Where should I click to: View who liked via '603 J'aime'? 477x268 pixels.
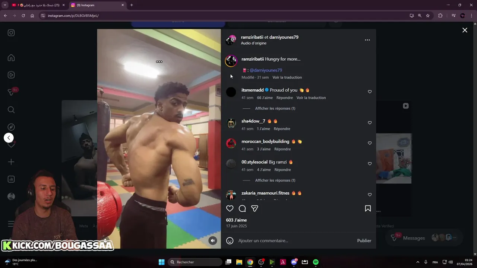click(236, 220)
